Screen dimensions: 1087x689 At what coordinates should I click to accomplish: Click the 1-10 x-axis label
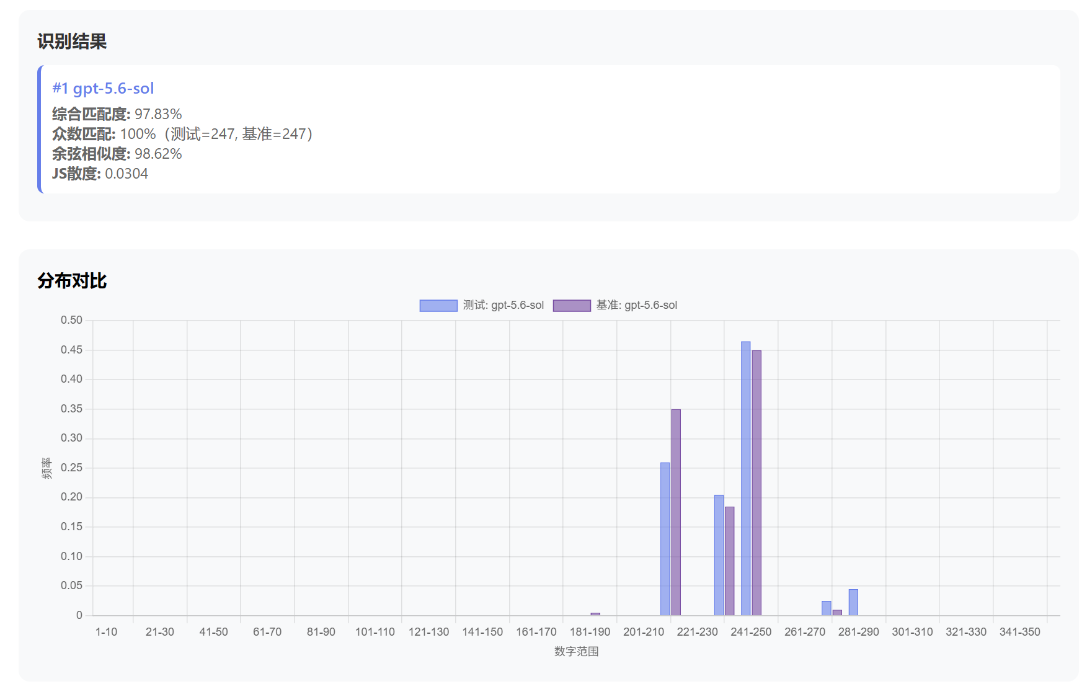pos(106,632)
